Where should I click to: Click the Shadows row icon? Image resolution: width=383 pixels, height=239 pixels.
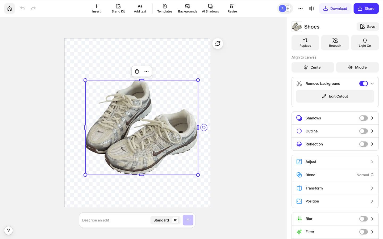[x=299, y=118]
